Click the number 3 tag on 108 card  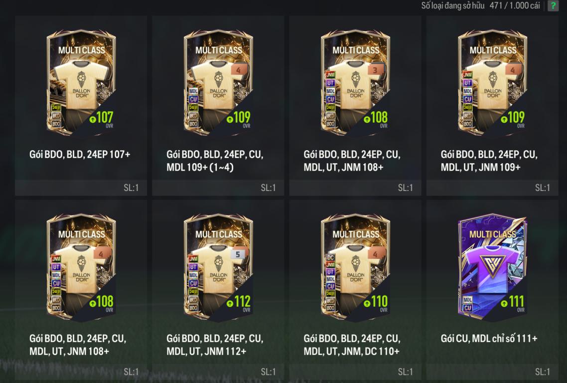click(375, 70)
